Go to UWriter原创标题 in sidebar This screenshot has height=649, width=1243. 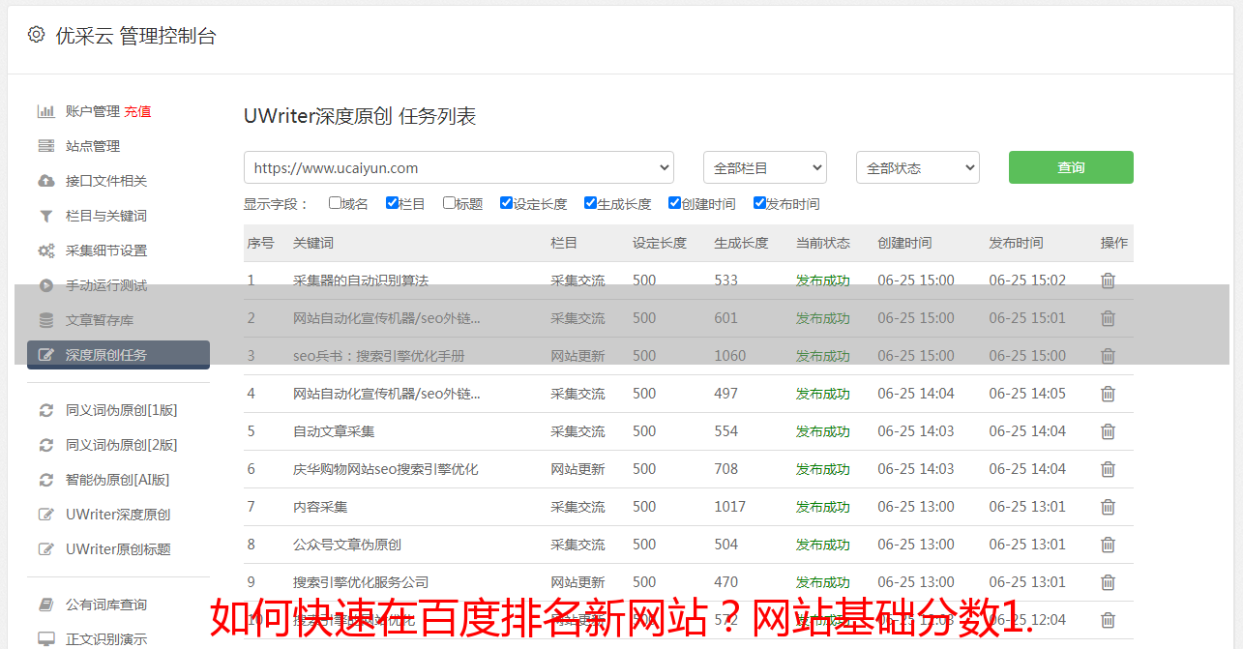(118, 549)
